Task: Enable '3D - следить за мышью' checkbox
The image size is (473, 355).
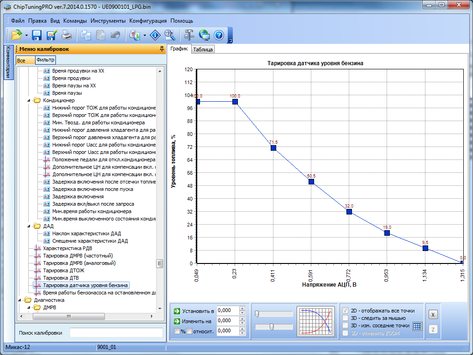Action: (x=345, y=318)
